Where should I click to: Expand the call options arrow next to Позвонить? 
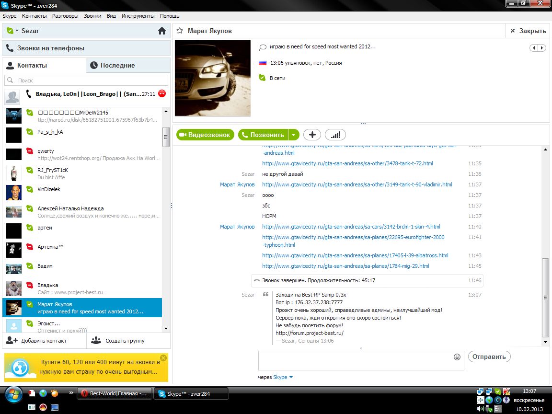pyautogui.click(x=294, y=135)
